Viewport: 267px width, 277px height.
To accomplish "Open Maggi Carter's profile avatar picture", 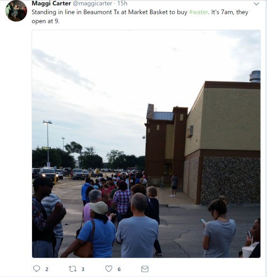I will 16,11.
